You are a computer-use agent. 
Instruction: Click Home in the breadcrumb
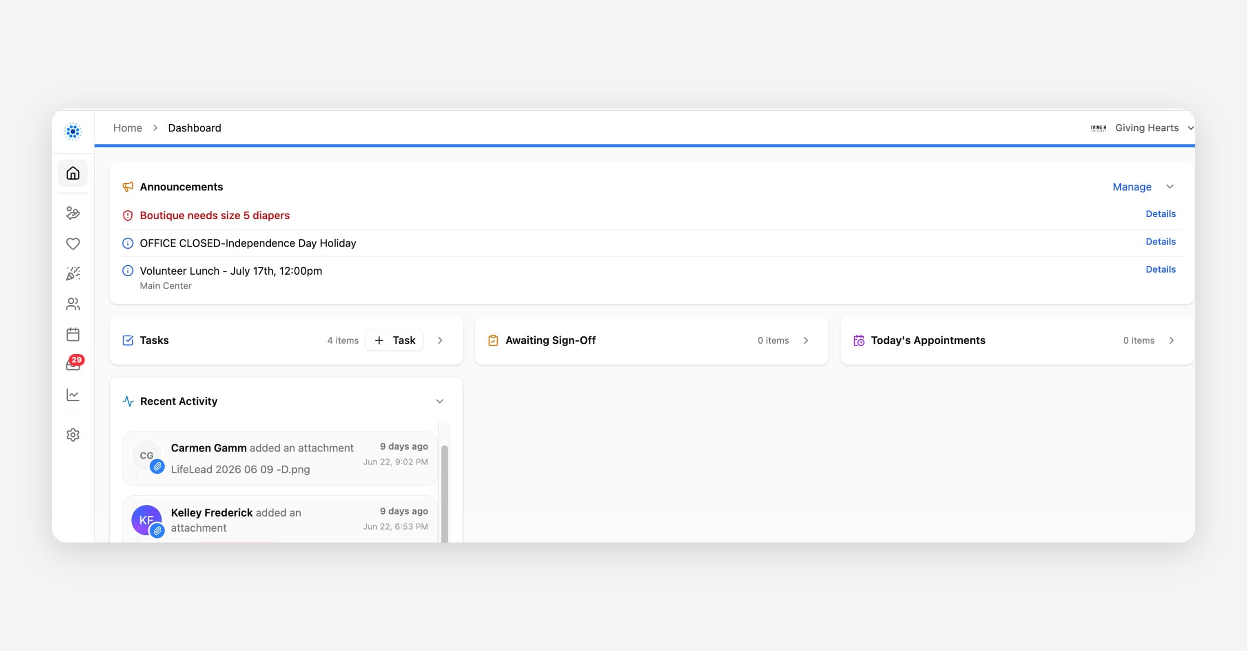128,128
